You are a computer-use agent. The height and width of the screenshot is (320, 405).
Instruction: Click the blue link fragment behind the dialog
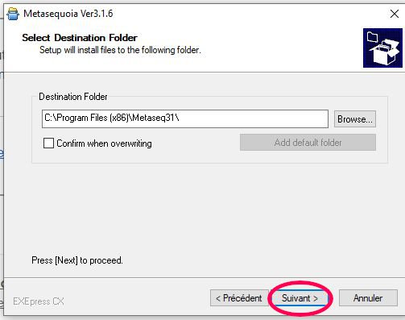tap(2, 153)
